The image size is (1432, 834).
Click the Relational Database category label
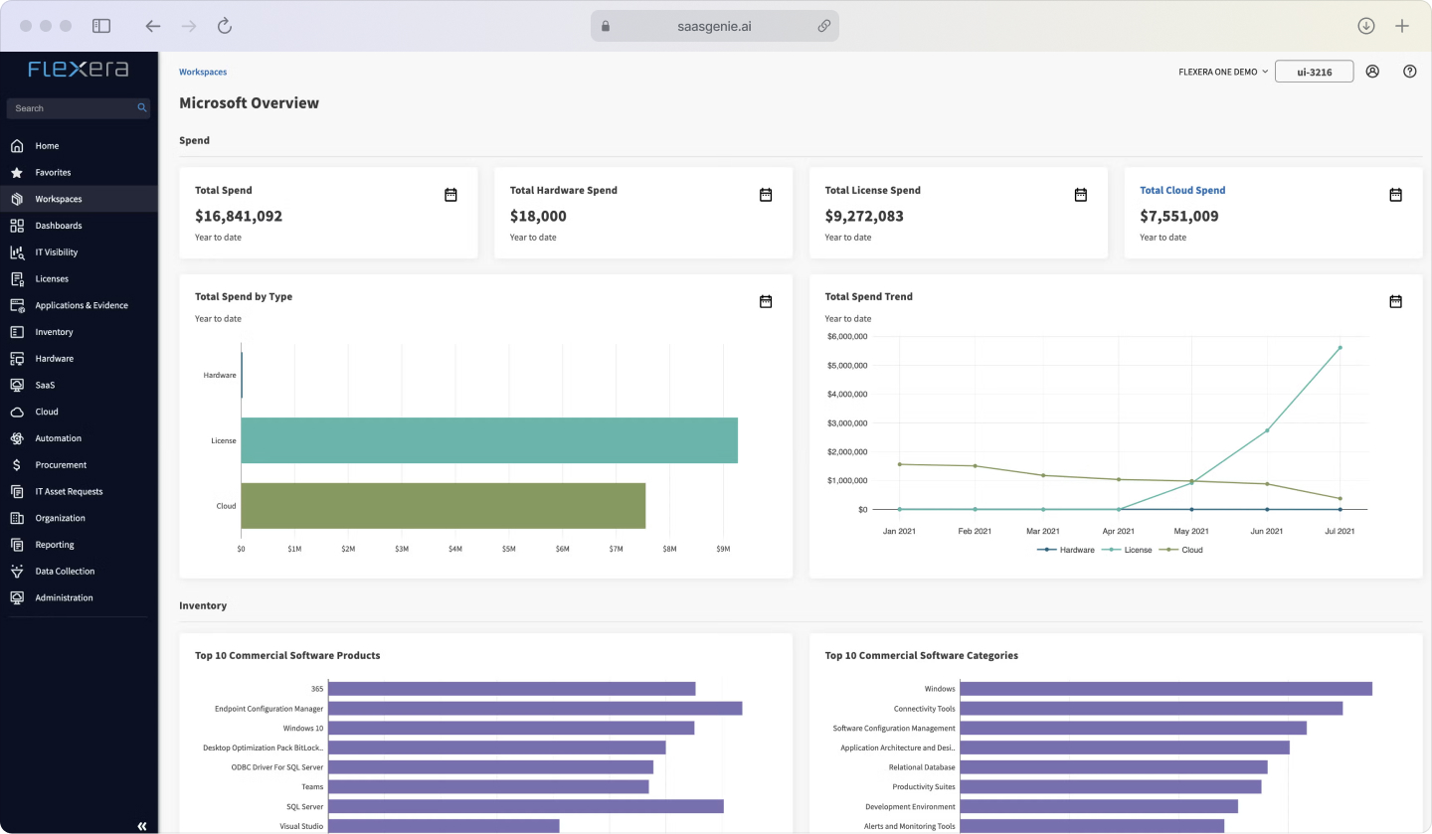click(922, 767)
